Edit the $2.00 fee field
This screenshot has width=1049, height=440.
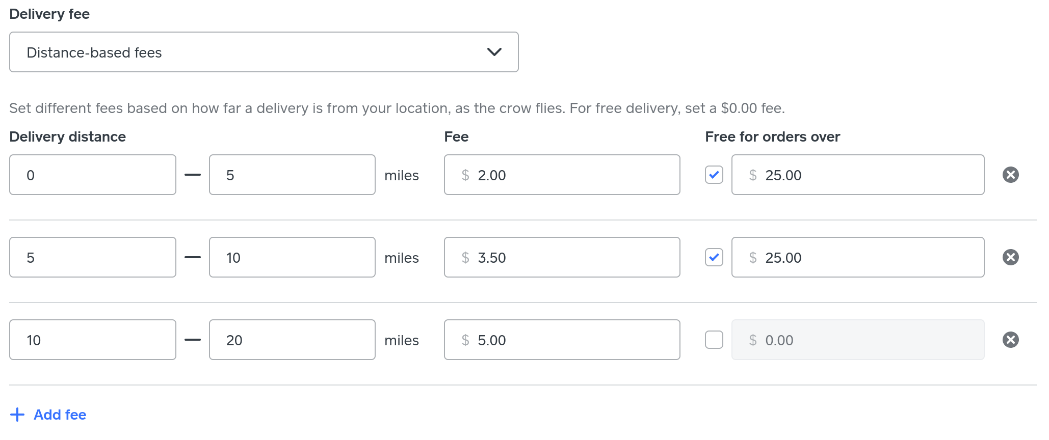pos(562,175)
